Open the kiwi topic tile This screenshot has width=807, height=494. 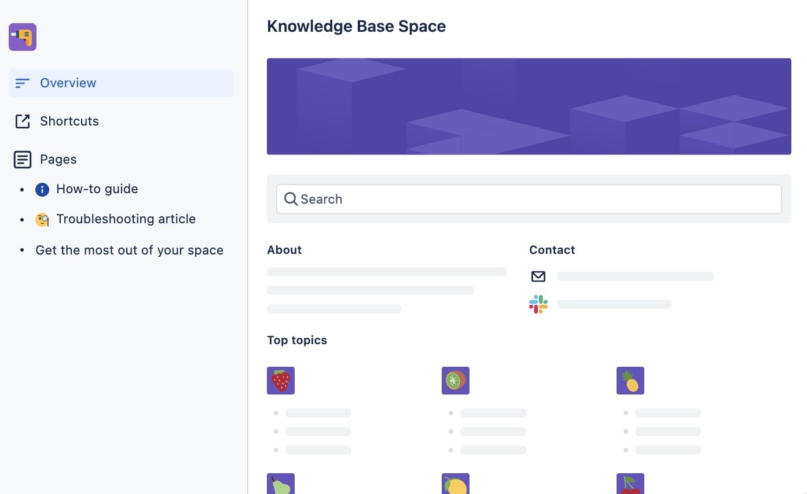(x=455, y=380)
